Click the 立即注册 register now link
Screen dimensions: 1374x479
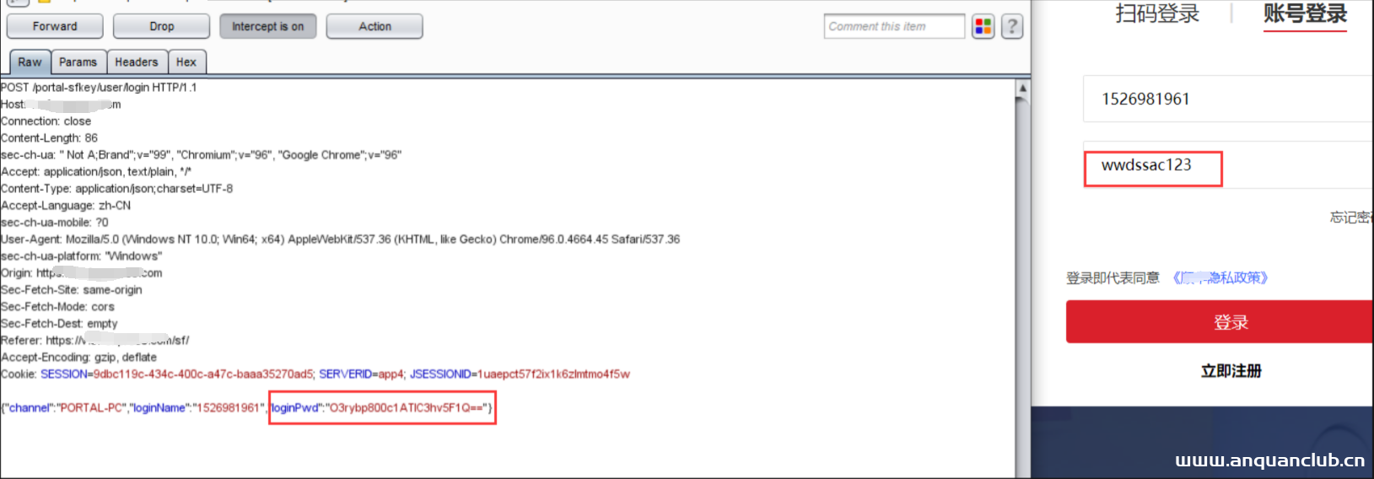pyautogui.click(x=1231, y=371)
